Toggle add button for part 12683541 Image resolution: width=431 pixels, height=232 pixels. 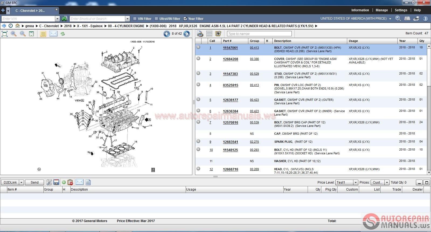coord(198,141)
